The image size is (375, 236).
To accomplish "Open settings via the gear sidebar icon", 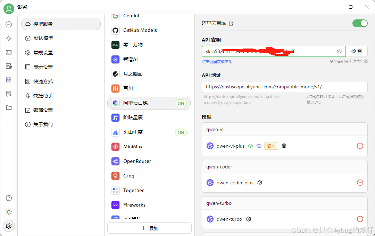I will tap(9, 226).
